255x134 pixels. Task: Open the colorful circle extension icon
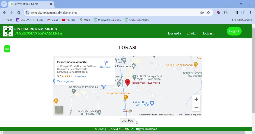(x=219, y=13)
